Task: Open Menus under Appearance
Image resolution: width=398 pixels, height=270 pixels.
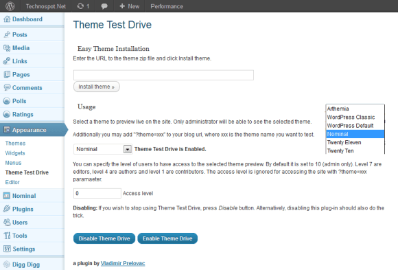Action: 13,163
